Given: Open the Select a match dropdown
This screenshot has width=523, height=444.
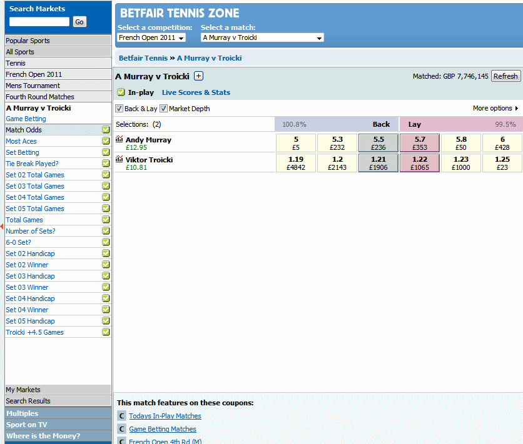Looking at the screenshot, I should (x=262, y=37).
